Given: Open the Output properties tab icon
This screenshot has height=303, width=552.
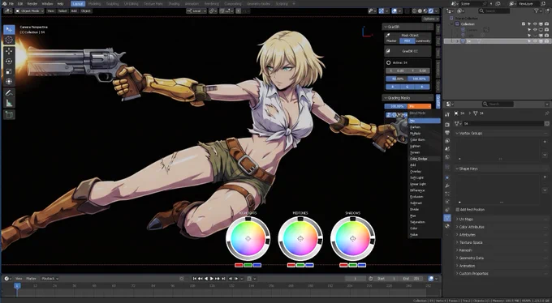Looking at the screenshot, I should (447, 133).
